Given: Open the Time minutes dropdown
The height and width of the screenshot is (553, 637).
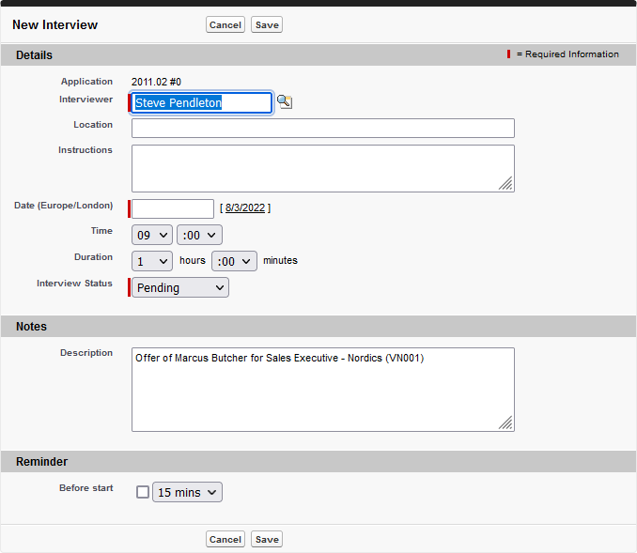Looking at the screenshot, I should 199,235.
